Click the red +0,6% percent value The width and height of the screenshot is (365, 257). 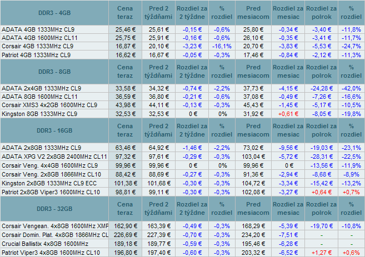coord(351,253)
